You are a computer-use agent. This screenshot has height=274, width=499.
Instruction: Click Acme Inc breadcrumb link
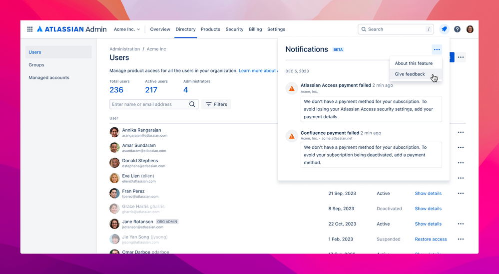156,49
